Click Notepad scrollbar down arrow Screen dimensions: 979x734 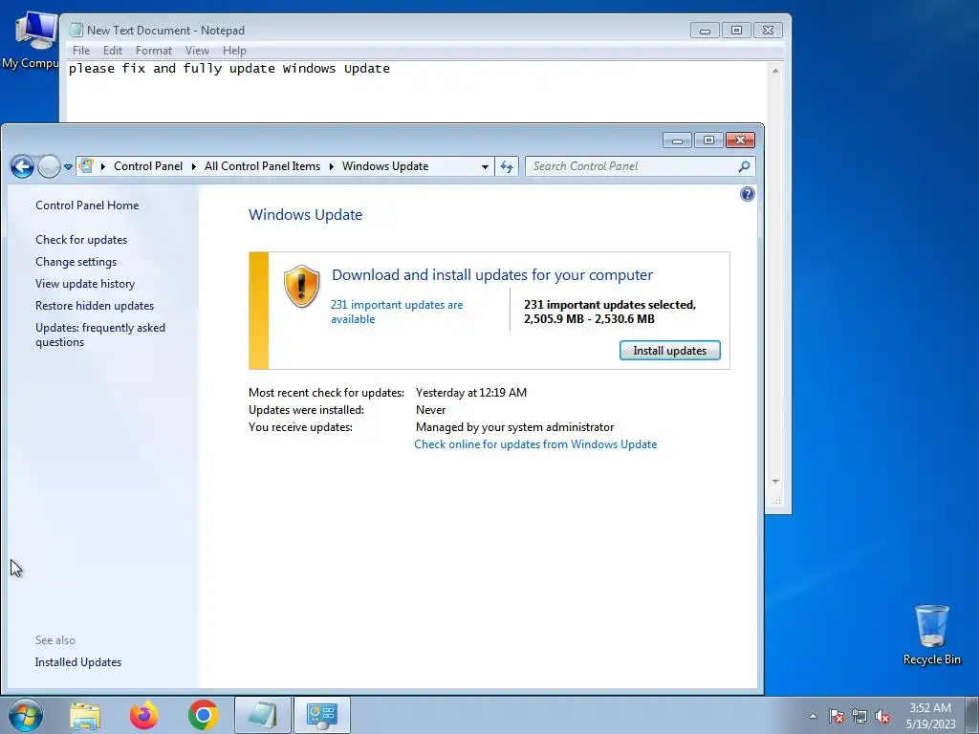coord(774,482)
